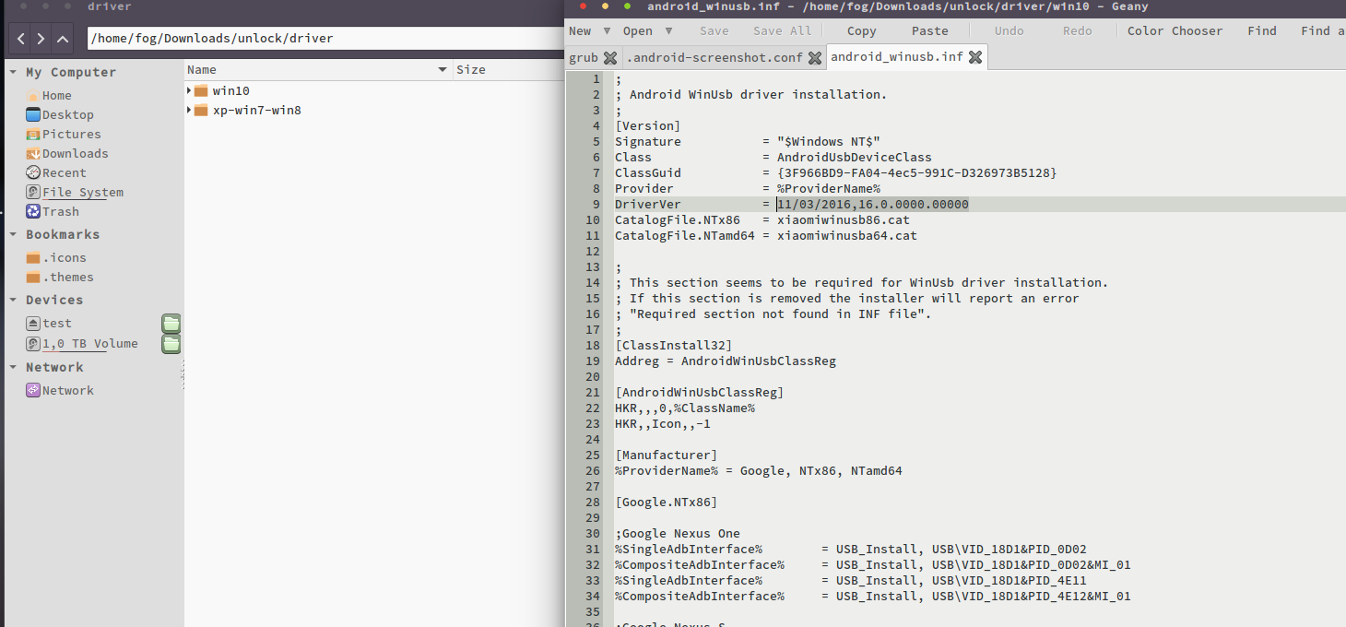
Task: Expand the xp-win7-win8 folder
Action: click(x=190, y=110)
